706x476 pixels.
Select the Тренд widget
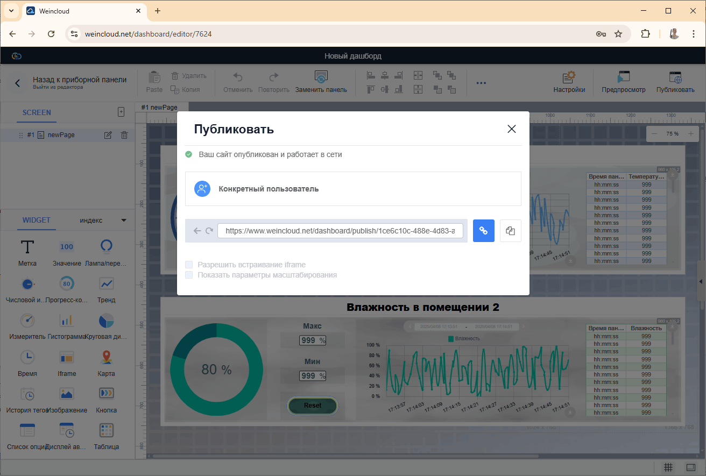pyautogui.click(x=106, y=283)
